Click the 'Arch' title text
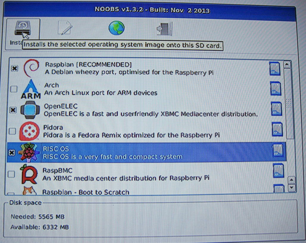Viewport: 306px width, 243px height. pos(51,85)
